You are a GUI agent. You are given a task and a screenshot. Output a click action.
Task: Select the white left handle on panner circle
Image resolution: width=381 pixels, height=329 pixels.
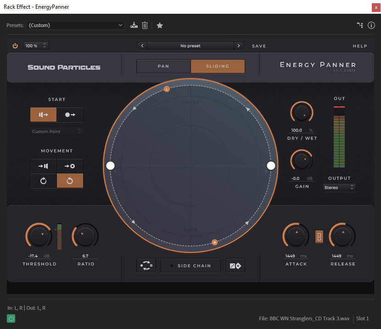point(110,166)
